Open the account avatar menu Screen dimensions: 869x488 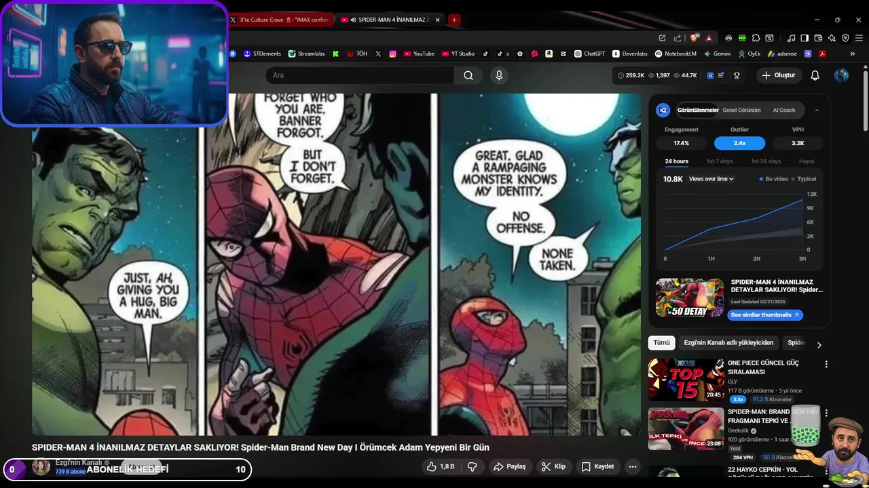841,75
